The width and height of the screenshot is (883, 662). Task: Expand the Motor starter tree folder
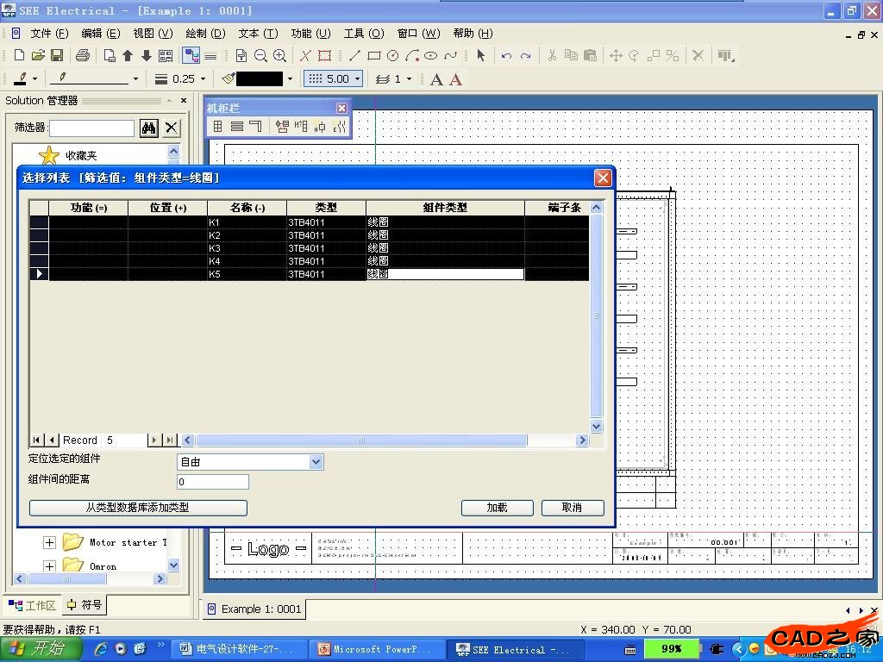click(x=49, y=542)
